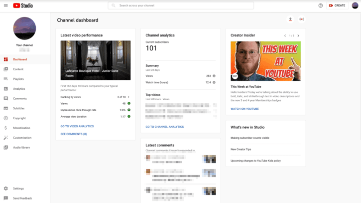This screenshot has width=361, height=203.
Task: Open the hamburger navigation menu
Action: coord(6,5)
